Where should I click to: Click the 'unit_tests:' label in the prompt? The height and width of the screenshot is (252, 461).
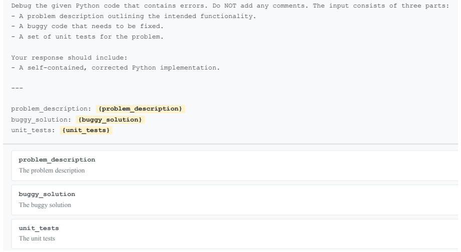point(33,130)
